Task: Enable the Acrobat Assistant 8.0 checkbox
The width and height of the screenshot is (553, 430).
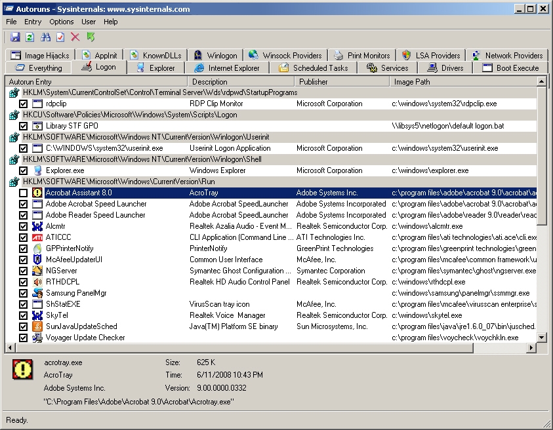Action: [x=24, y=193]
